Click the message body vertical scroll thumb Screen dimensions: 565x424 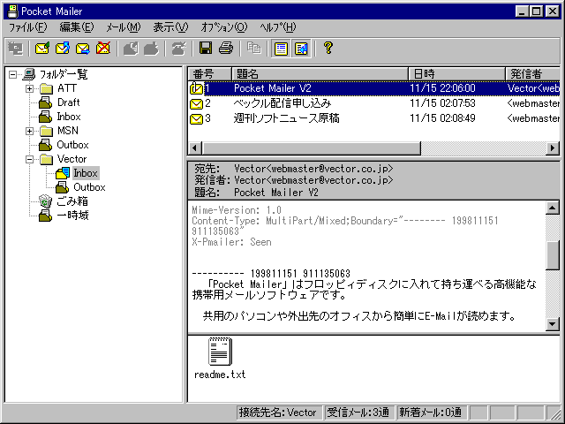(553, 255)
